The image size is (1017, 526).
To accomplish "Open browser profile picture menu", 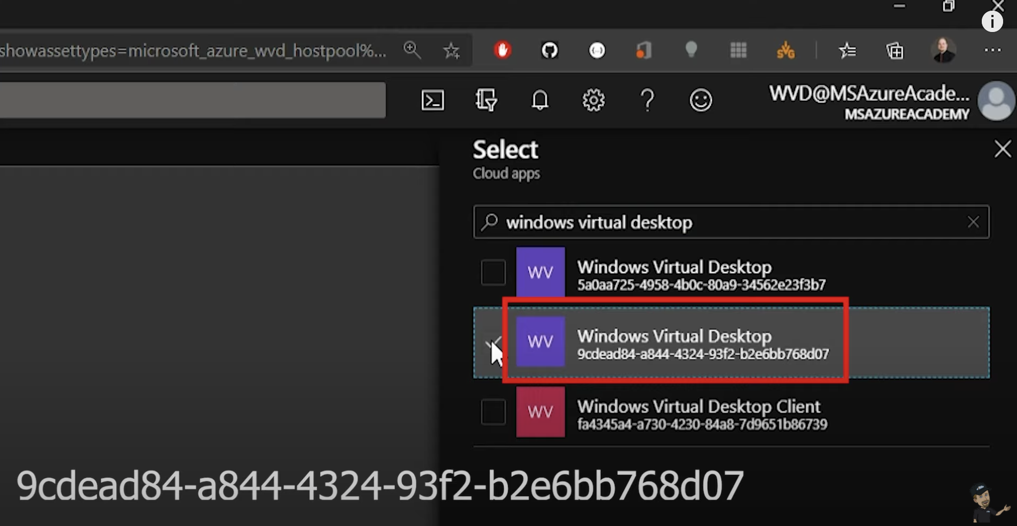I will pos(943,51).
